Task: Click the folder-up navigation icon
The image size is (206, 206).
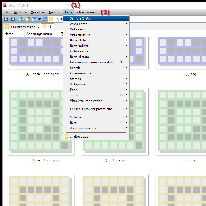Action: 21,19
